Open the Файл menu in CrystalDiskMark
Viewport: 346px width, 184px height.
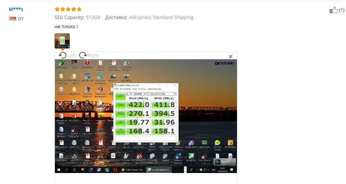tap(116, 89)
